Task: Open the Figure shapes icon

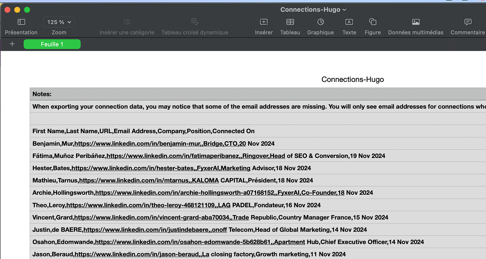Action: pos(373,22)
